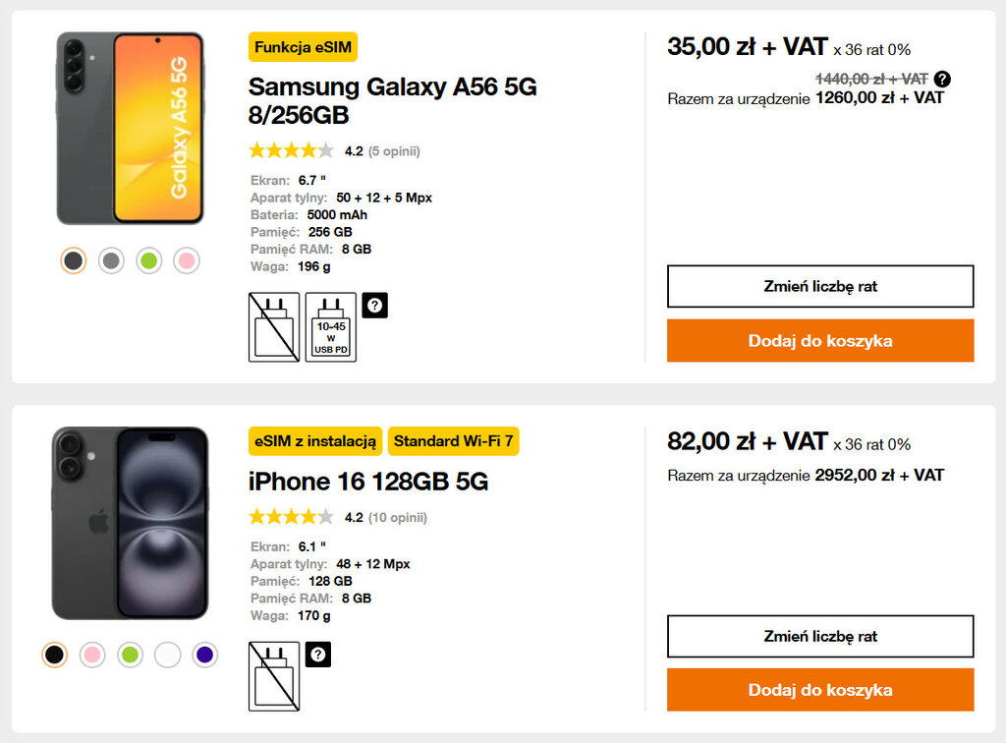Click the Samsung Galaxy A56 star rating
Image resolution: width=1006 pixels, height=743 pixels.
point(291,151)
